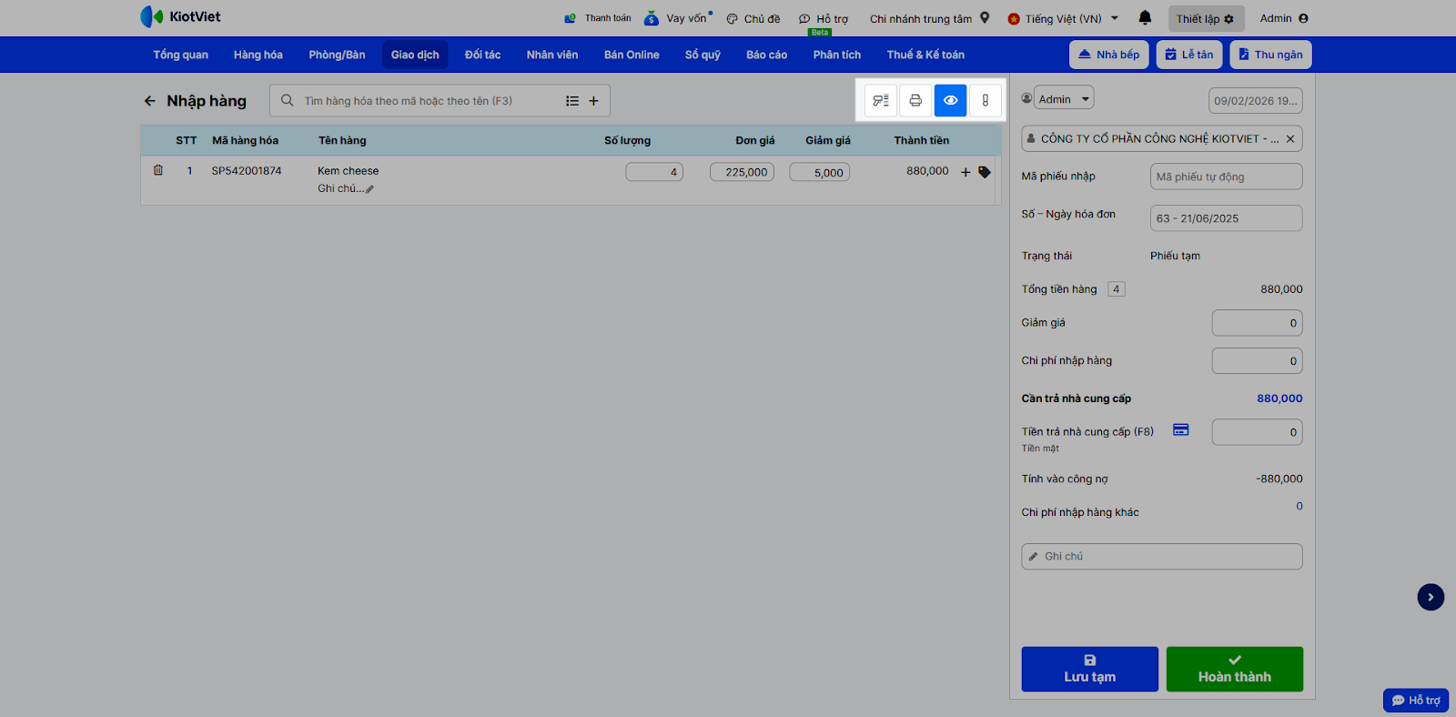Image resolution: width=1456 pixels, height=717 pixels.
Task: Edit the row Giảm giá field showing 5,000
Action: point(819,172)
